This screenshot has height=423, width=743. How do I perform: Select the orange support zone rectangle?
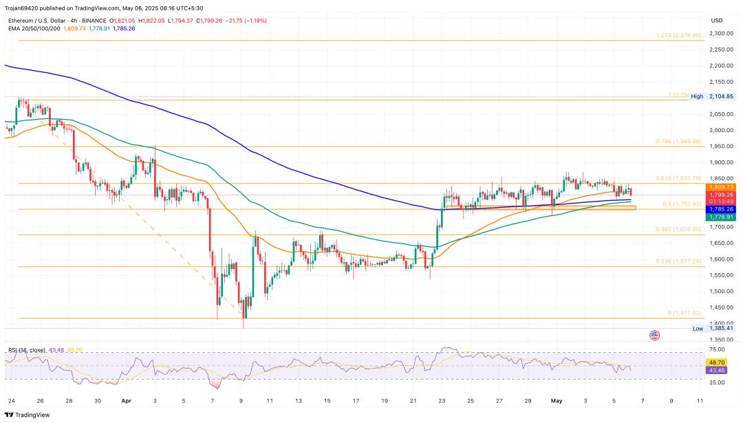[x=541, y=208]
